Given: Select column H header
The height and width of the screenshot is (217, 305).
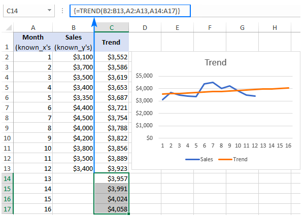Looking at the screenshot, I should pyautogui.click(x=275, y=27).
